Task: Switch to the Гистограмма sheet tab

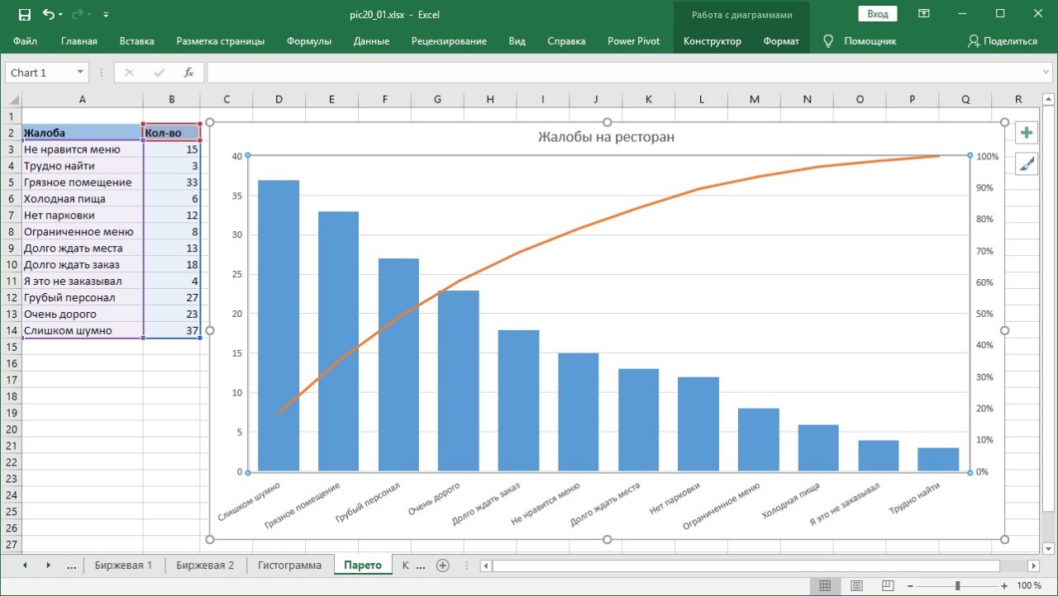Action: tap(289, 565)
